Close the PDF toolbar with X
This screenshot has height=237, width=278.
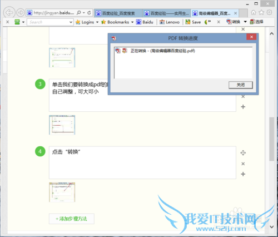(x=219, y=22)
